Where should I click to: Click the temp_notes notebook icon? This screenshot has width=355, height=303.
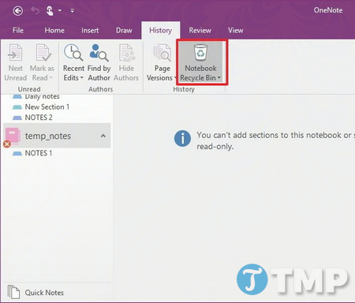pyautogui.click(x=13, y=136)
